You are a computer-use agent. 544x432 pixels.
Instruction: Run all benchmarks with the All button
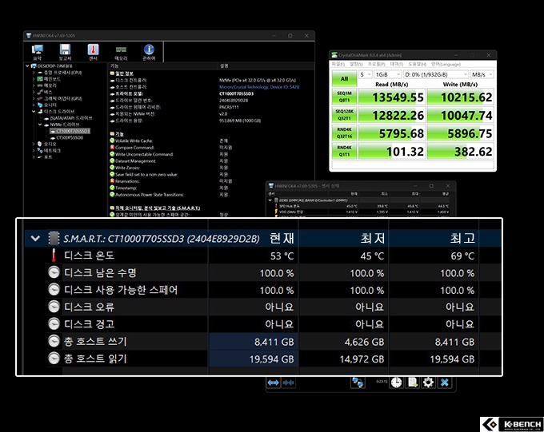tap(344, 78)
